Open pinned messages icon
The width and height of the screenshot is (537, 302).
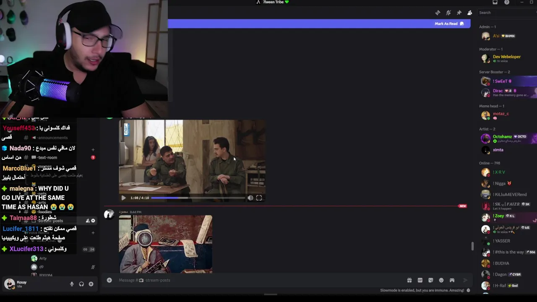click(459, 13)
